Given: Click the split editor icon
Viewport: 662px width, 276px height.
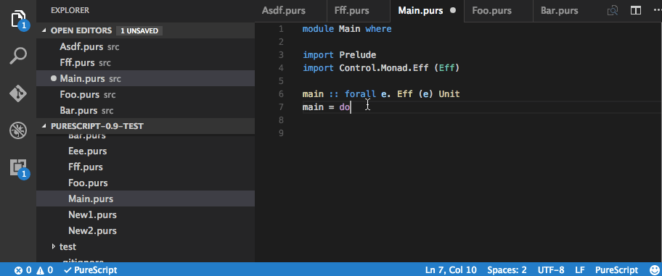Looking at the screenshot, I should tap(636, 11).
